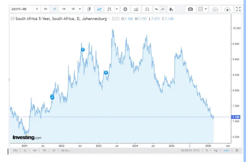Open chart properties gear in top toolbar

tap(125, 9)
